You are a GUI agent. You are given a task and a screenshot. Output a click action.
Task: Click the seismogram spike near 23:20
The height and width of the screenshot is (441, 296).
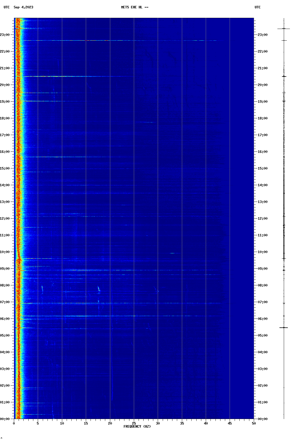coord(284,29)
